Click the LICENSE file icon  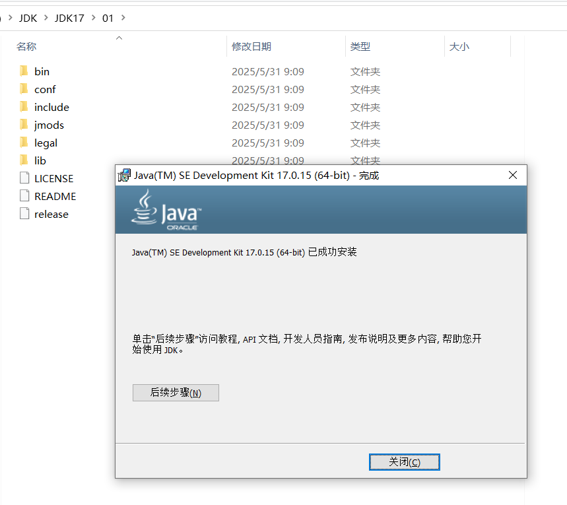[x=24, y=178]
